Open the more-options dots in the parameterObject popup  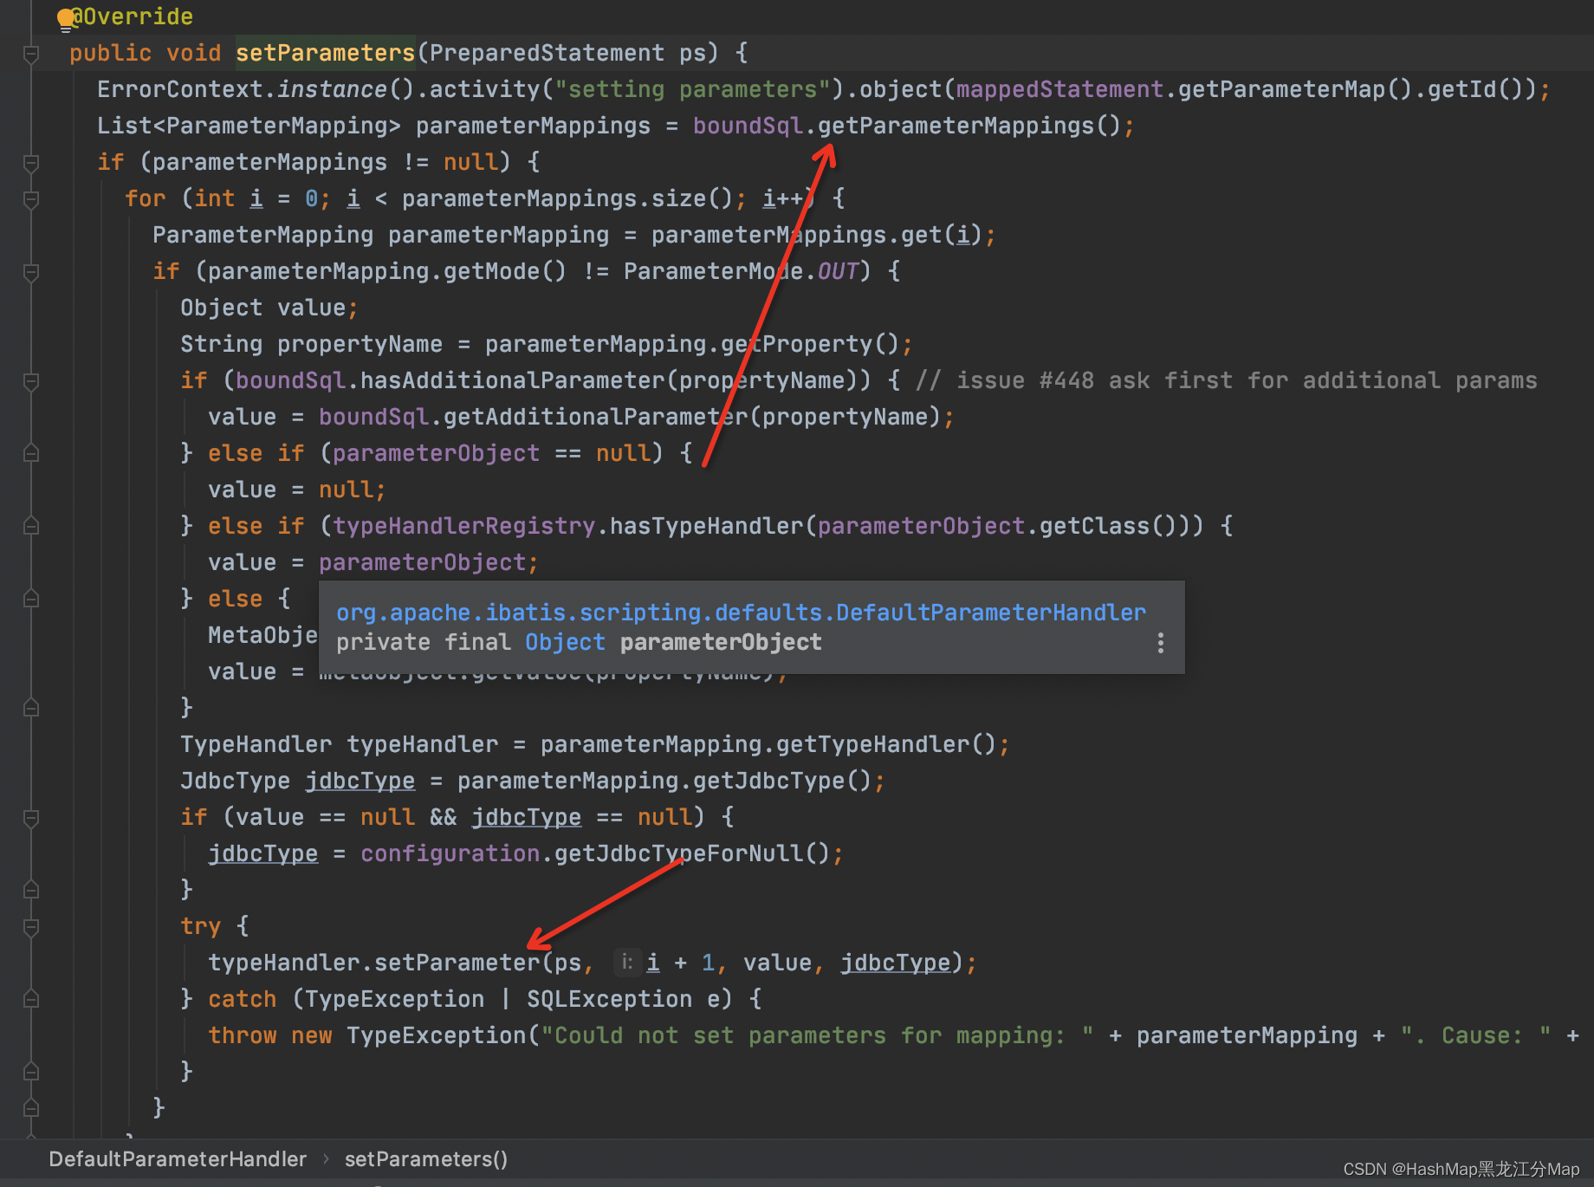tap(1160, 643)
